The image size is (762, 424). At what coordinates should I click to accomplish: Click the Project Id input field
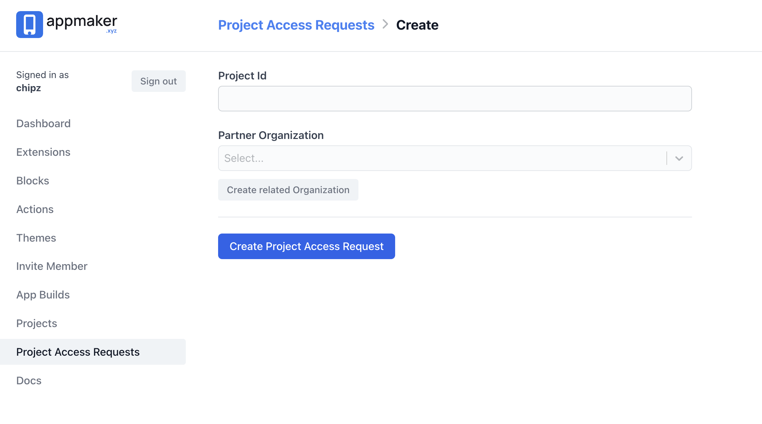[x=455, y=99]
